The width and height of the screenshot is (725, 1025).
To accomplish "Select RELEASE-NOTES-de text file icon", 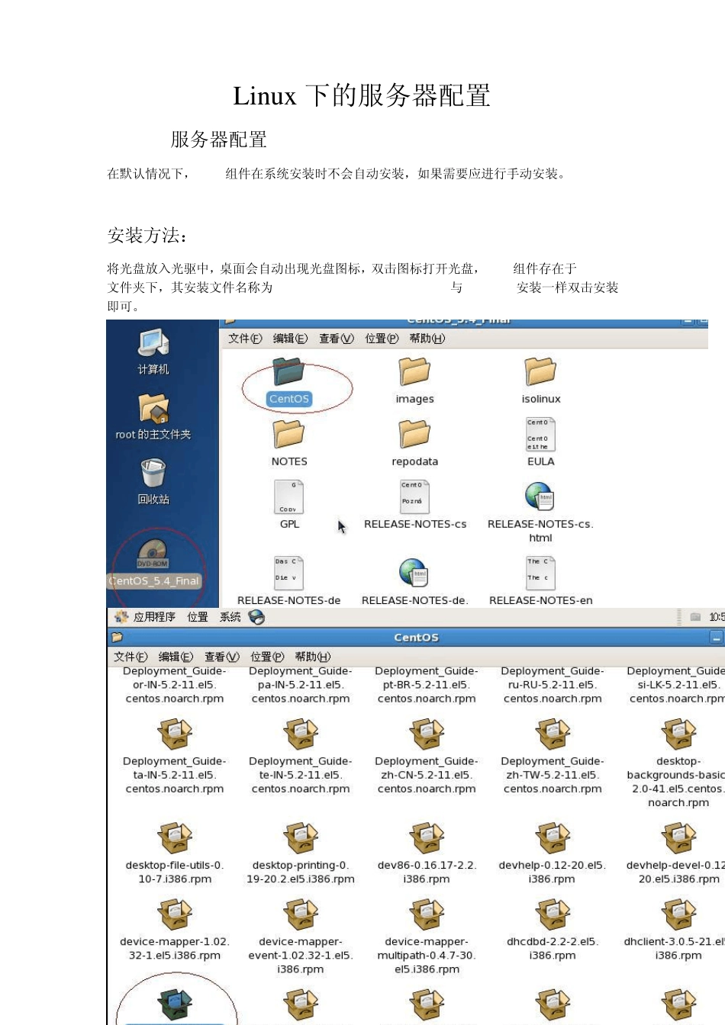I will coord(289,574).
